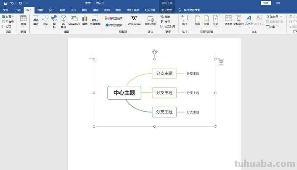Screen dimensions: 297x170
Task: Open the Customize Quick Access Toolbar arrow
Action: [27, 3]
